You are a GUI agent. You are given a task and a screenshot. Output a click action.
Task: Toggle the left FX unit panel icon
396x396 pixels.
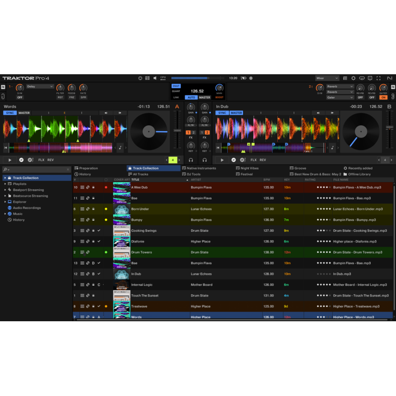pos(3,87)
